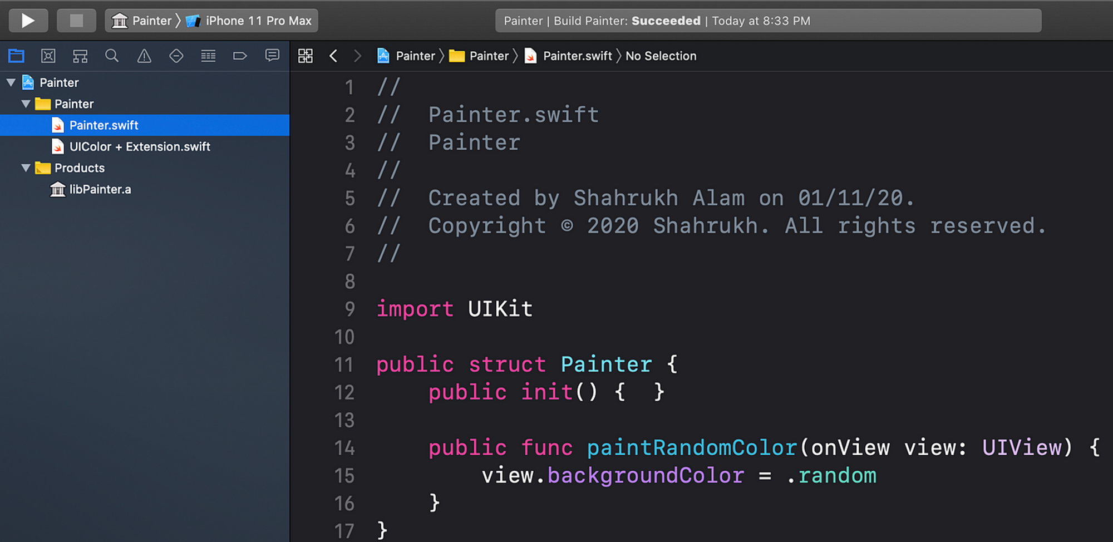Click Painter.swift in the jump bar
Viewport: 1113px width, 542px height.
pyautogui.click(x=577, y=56)
